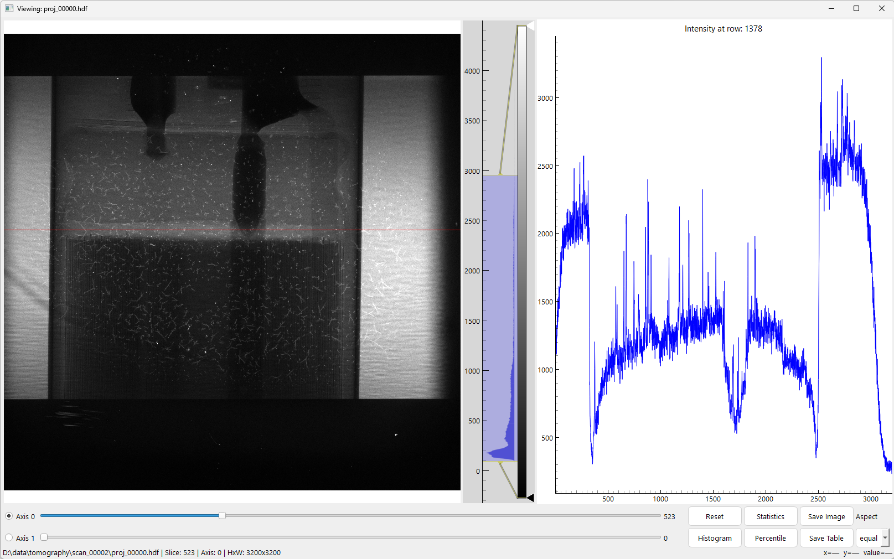
Task: Click the black bottom tick of the gradient
Action: click(x=530, y=498)
